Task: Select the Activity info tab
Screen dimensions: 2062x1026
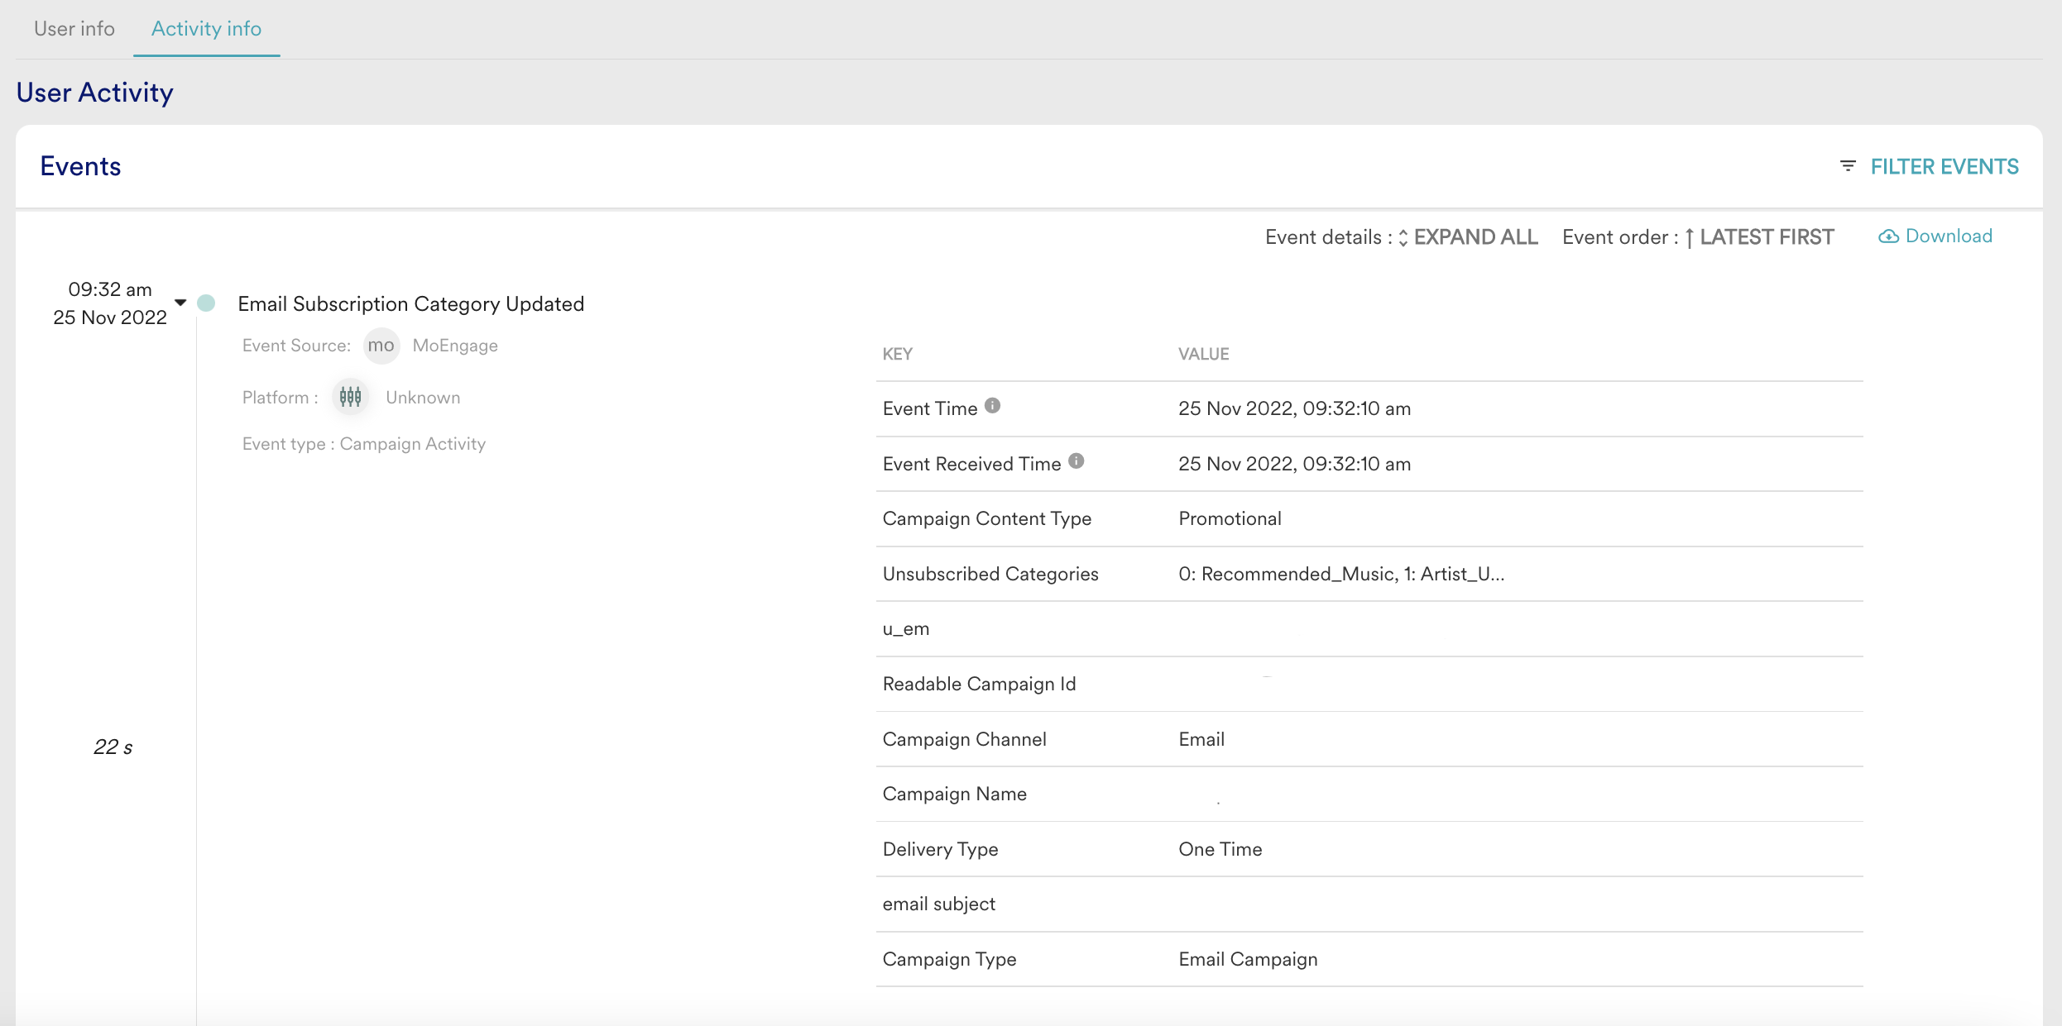Action: tap(206, 29)
